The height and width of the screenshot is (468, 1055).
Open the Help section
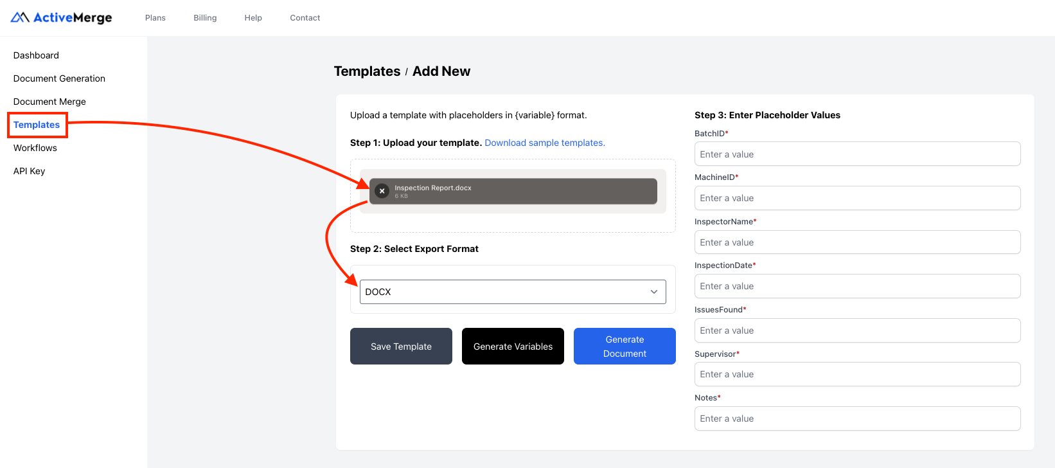(253, 17)
